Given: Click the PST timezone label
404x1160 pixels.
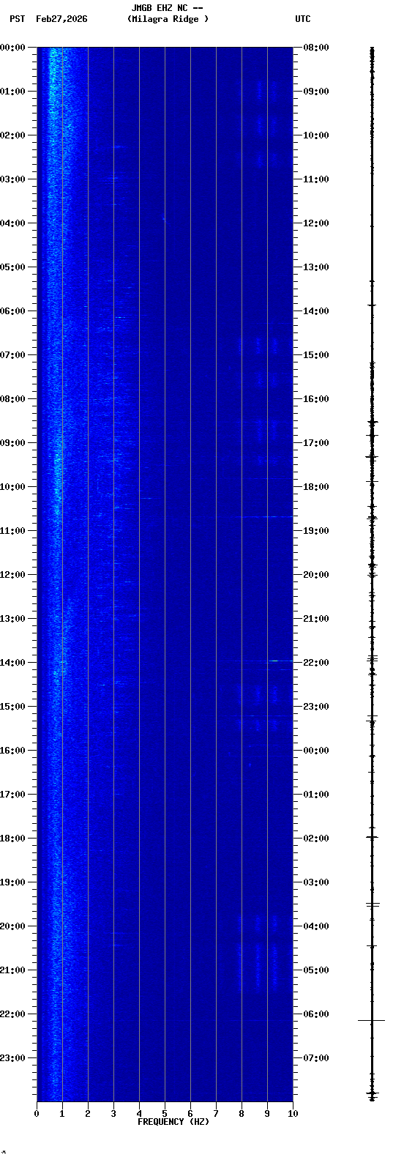Looking at the screenshot, I should (x=17, y=19).
